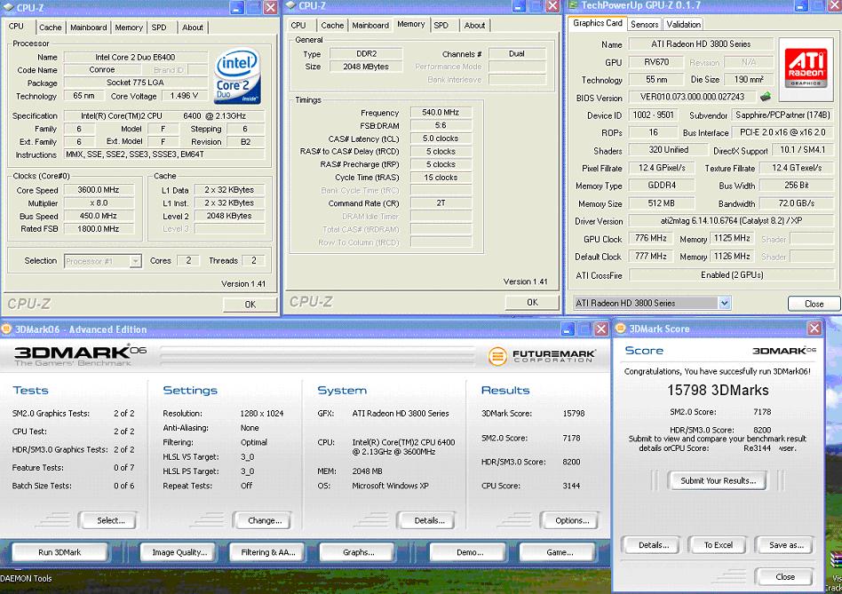Image resolution: width=842 pixels, height=594 pixels.
Task: Open Mainboard tab in left CPU-Z window
Action: (x=89, y=28)
